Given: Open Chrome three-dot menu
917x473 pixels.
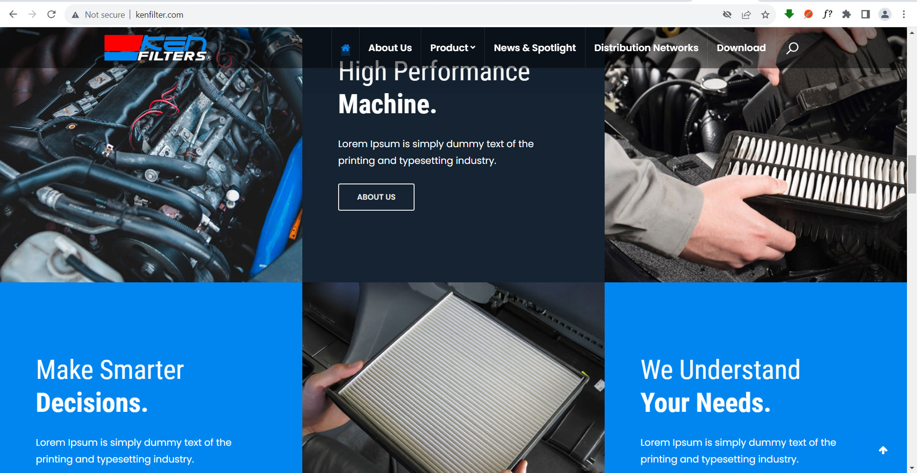Looking at the screenshot, I should pyautogui.click(x=904, y=14).
